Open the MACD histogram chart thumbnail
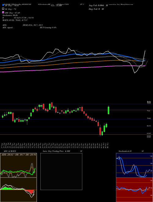This screenshot has height=202, width=153. (18, 190)
